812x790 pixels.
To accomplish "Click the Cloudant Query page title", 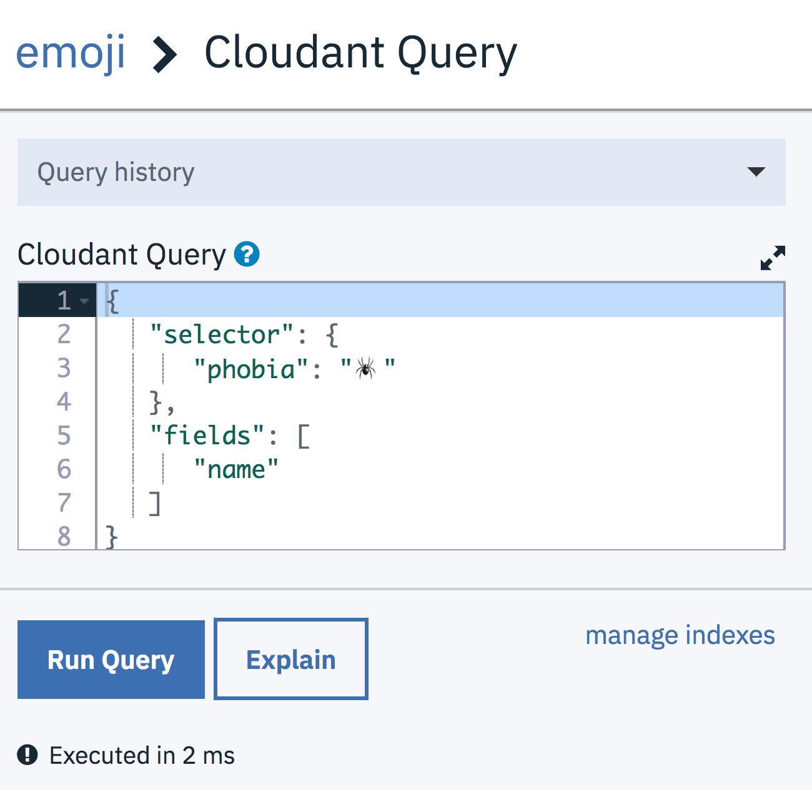I will pos(361,52).
